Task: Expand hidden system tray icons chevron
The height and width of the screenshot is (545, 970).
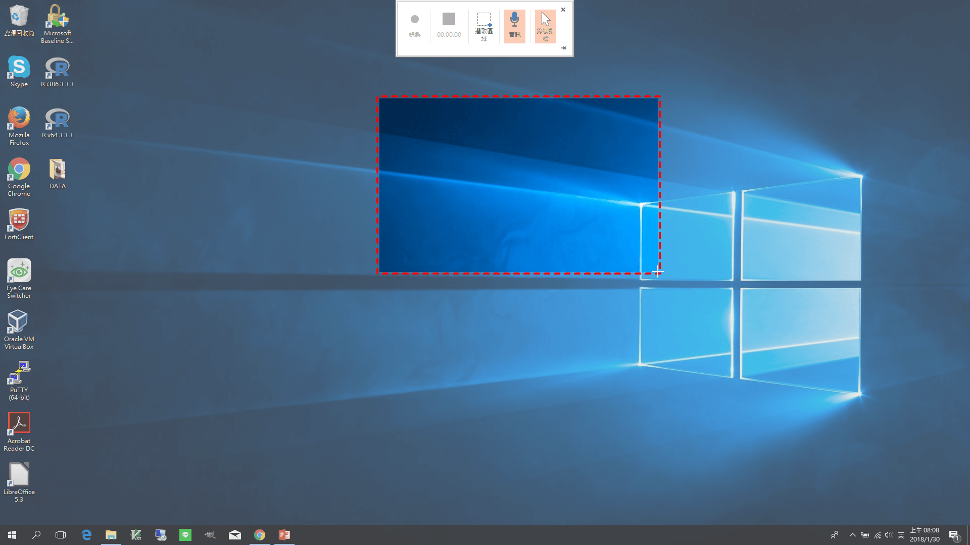Action: (x=853, y=535)
